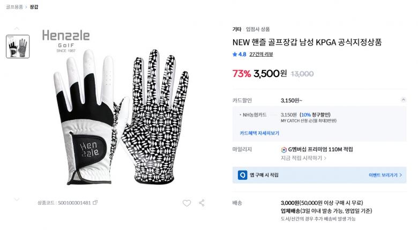
Task: Click the blue app purchase icon
Action: [x=243, y=175]
